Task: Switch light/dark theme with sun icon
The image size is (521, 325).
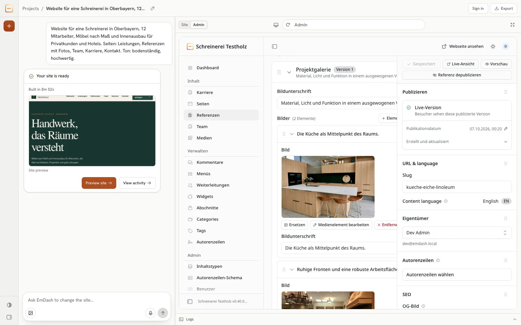Action: coord(493,46)
